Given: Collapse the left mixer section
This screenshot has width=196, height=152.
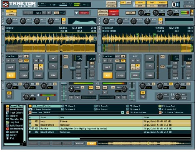Looking at the screenshot, I should coord(3,82).
